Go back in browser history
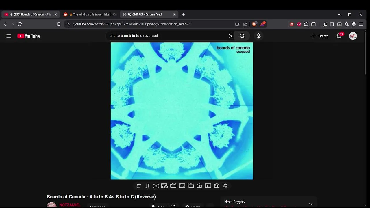The width and height of the screenshot is (370, 208). click(x=5, y=24)
